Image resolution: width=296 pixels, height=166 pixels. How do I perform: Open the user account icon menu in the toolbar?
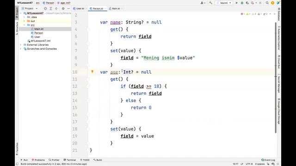point(203,3)
